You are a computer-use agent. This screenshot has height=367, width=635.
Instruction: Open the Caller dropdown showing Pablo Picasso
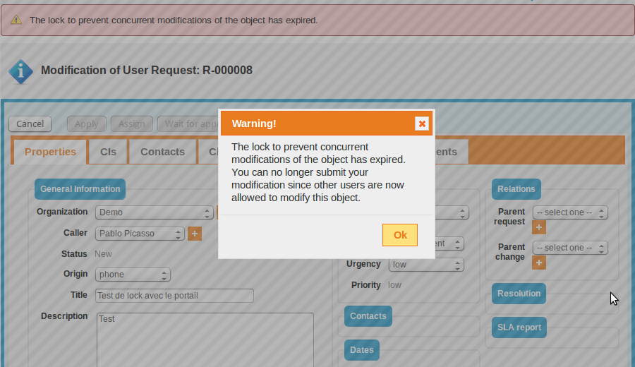(140, 234)
